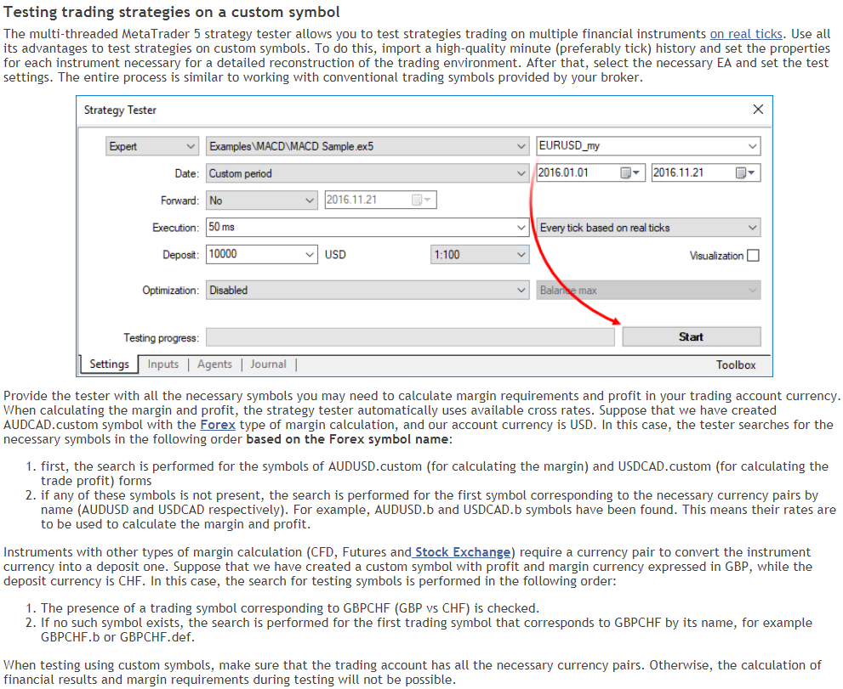The height and width of the screenshot is (689, 843).
Task: Click the 'Testing trading strategies on a custom symbol' heading
Action: [x=172, y=12]
